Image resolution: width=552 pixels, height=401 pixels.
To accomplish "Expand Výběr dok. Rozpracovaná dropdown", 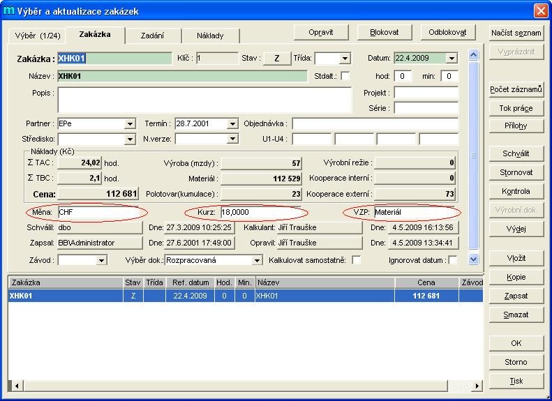I will [257, 261].
